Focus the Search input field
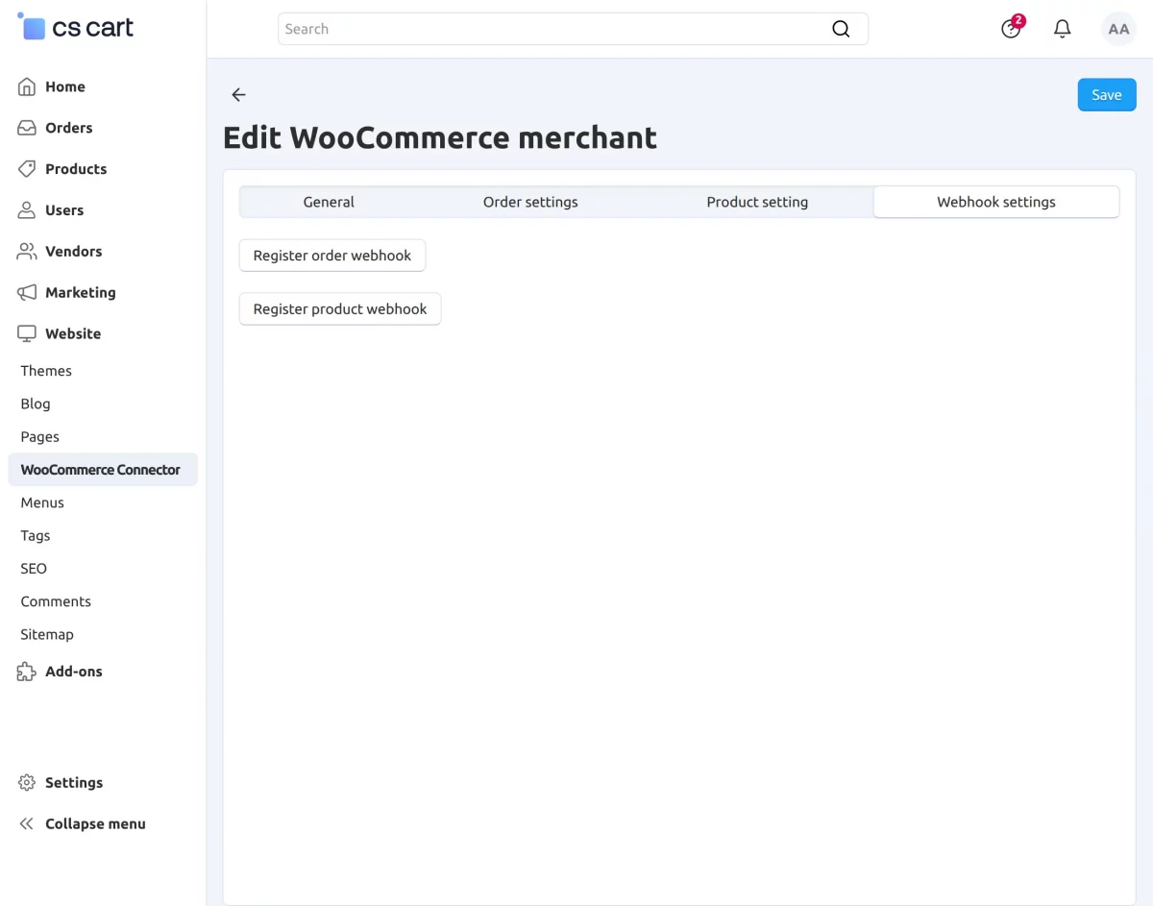Viewport: 1153px width, 906px height. (573, 29)
